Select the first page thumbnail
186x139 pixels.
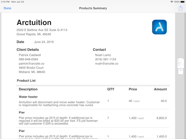coord(180,63)
